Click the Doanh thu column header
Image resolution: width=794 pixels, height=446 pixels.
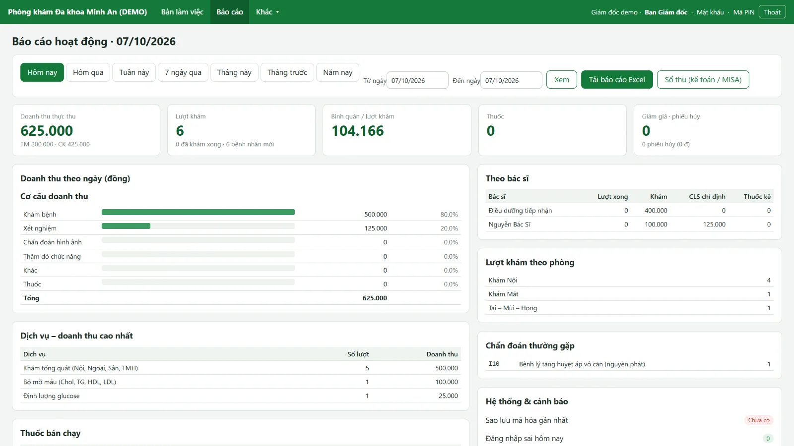tap(442, 354)
